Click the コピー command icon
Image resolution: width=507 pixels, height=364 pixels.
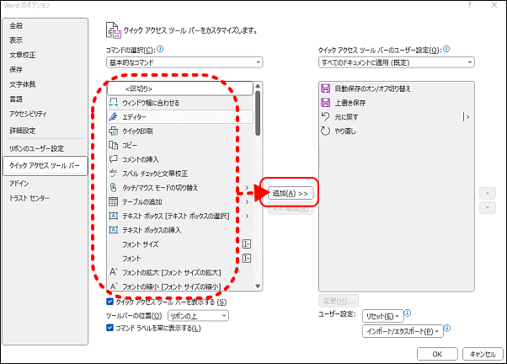pos(113,145)
